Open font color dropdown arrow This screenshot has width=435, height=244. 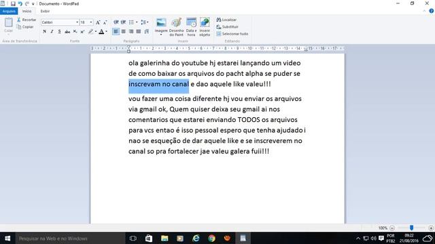(107, 32)
